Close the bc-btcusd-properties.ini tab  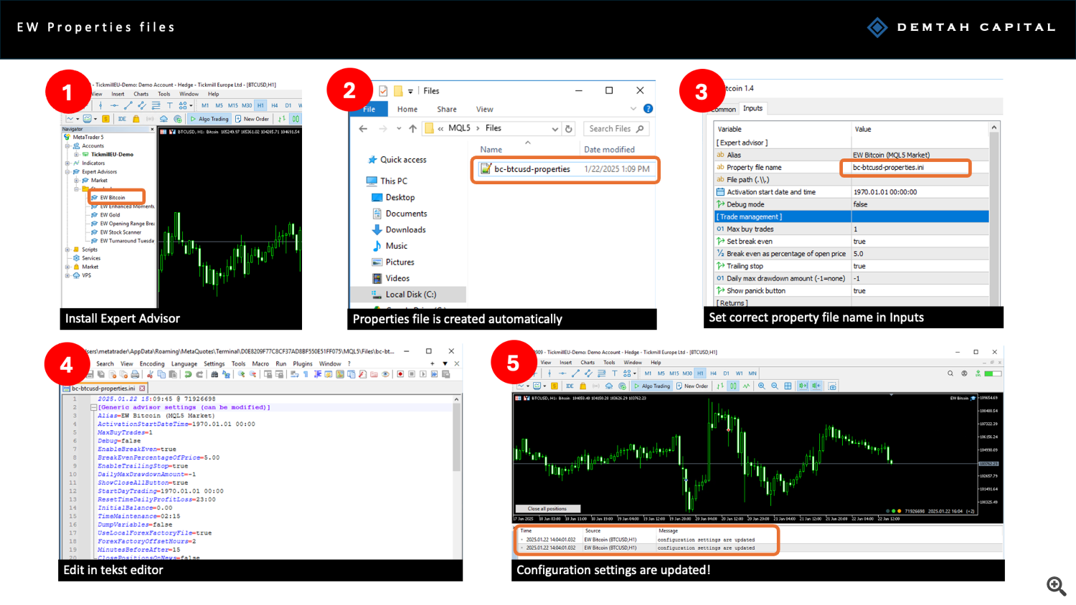tap(142, 388)
